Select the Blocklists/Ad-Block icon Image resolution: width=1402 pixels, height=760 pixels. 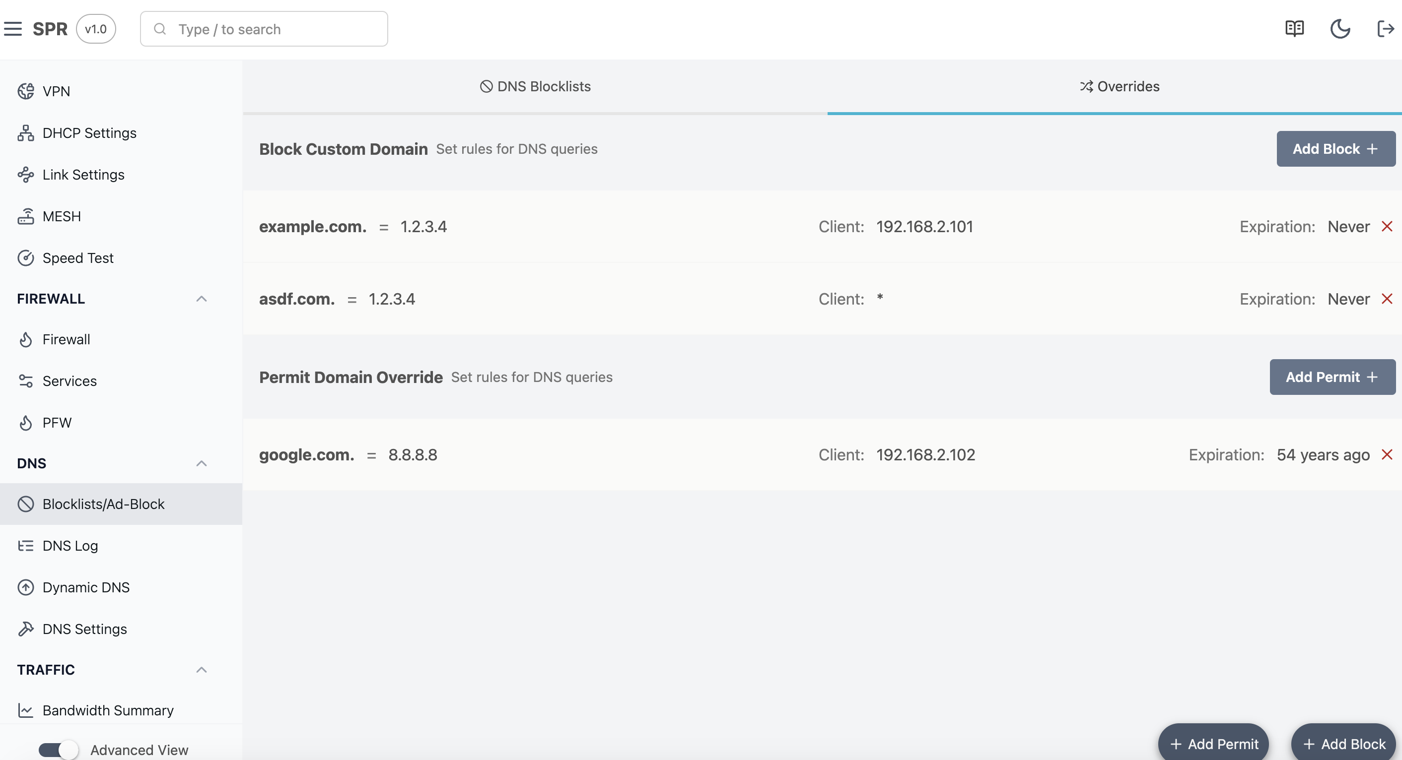click(x=26, y=504)
